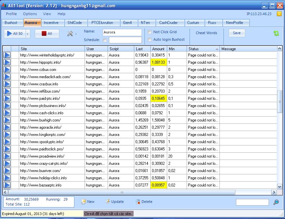
Task: Click the vertical scrollbar thumb
Action: point(280,102)
